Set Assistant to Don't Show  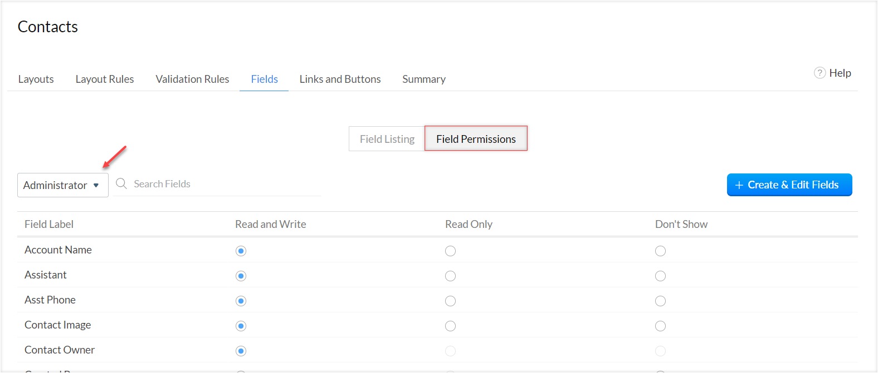pos(660,276)
